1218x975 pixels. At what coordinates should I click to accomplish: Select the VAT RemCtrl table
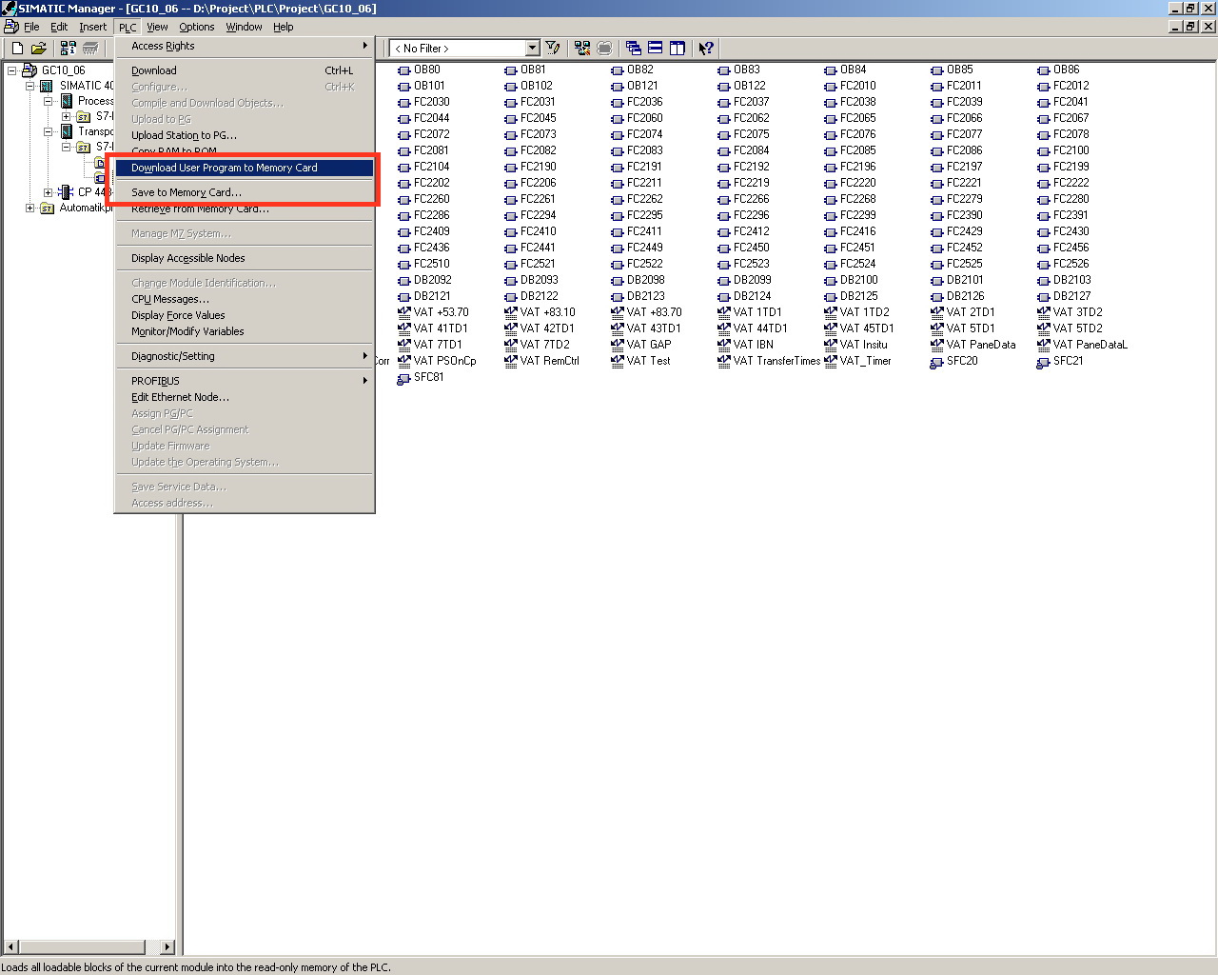click(x=541, y=361)
